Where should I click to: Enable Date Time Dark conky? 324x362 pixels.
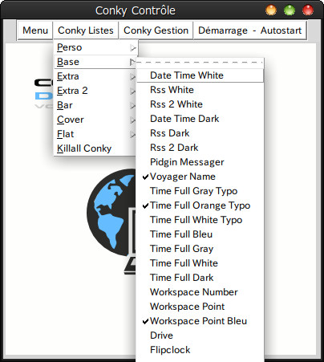click(200, 119)
